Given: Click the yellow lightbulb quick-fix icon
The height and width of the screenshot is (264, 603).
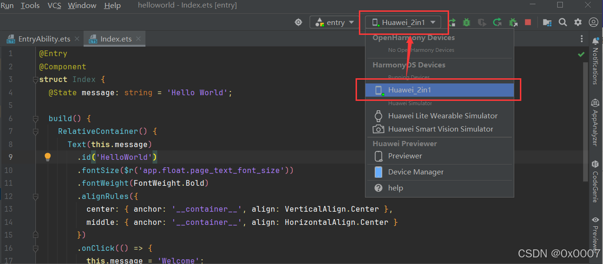Looking at the screenshot, I should pyautogui.click(x=48, y=157).
